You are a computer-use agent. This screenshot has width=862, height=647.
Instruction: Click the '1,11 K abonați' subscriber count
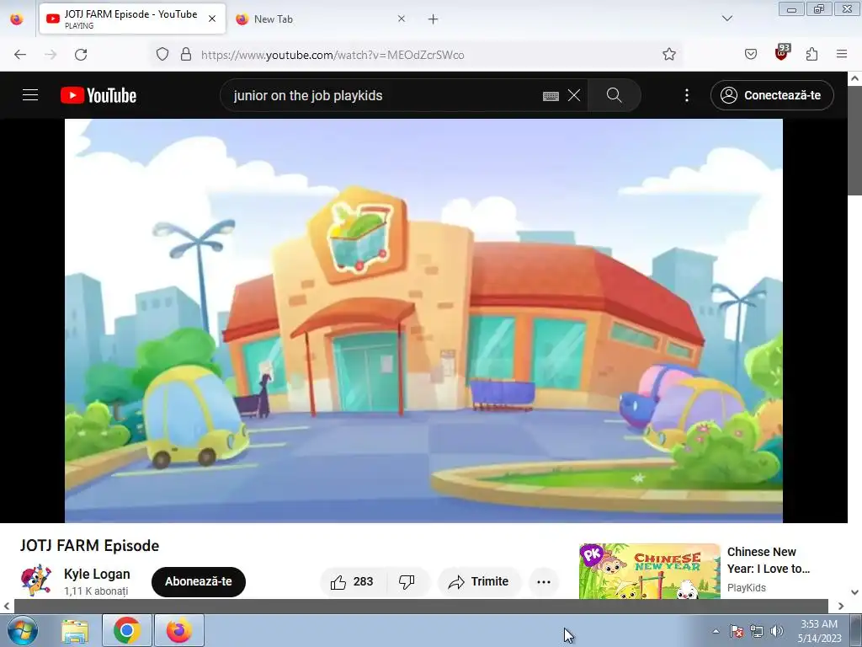tap(96, 591)
